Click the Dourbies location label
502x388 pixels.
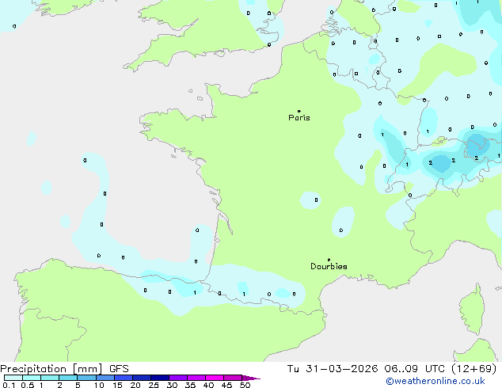(329, 266)
